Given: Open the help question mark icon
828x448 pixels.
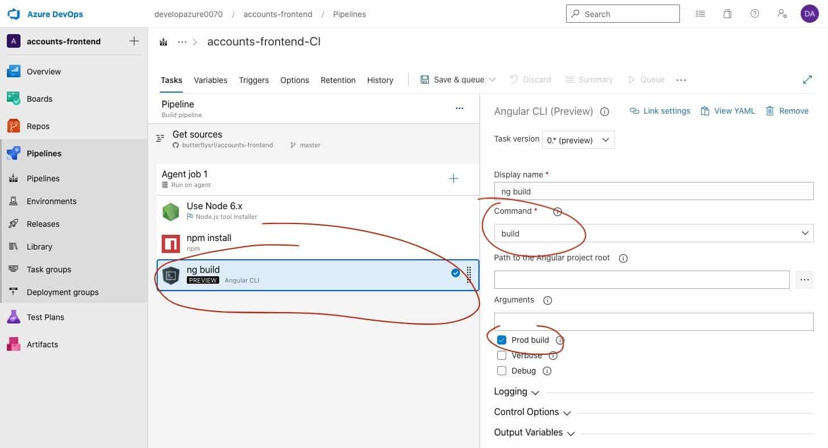Looking at the screenshot, I should [x=755, y=14].
